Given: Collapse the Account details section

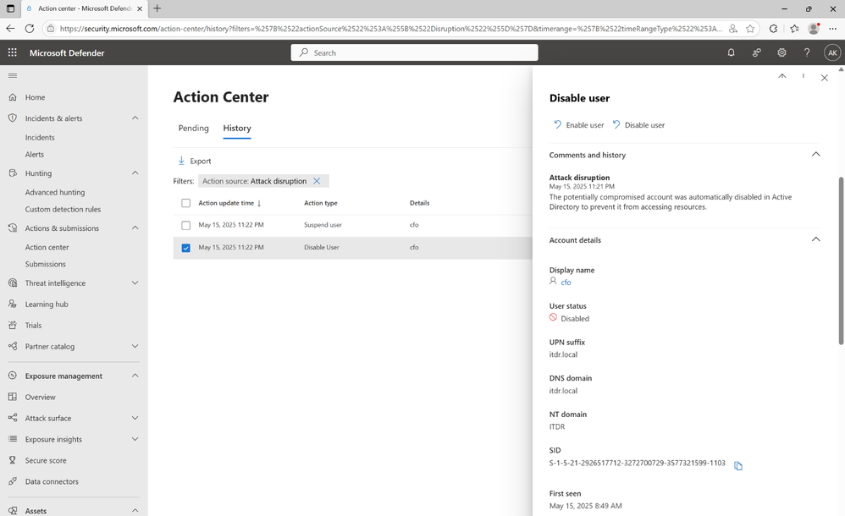Looking at the screenshot, I should click(x=815, y=240).
